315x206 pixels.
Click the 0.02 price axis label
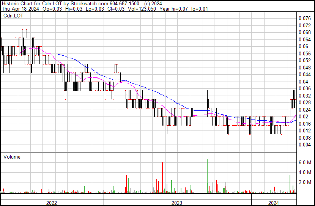tap(303, 116)
